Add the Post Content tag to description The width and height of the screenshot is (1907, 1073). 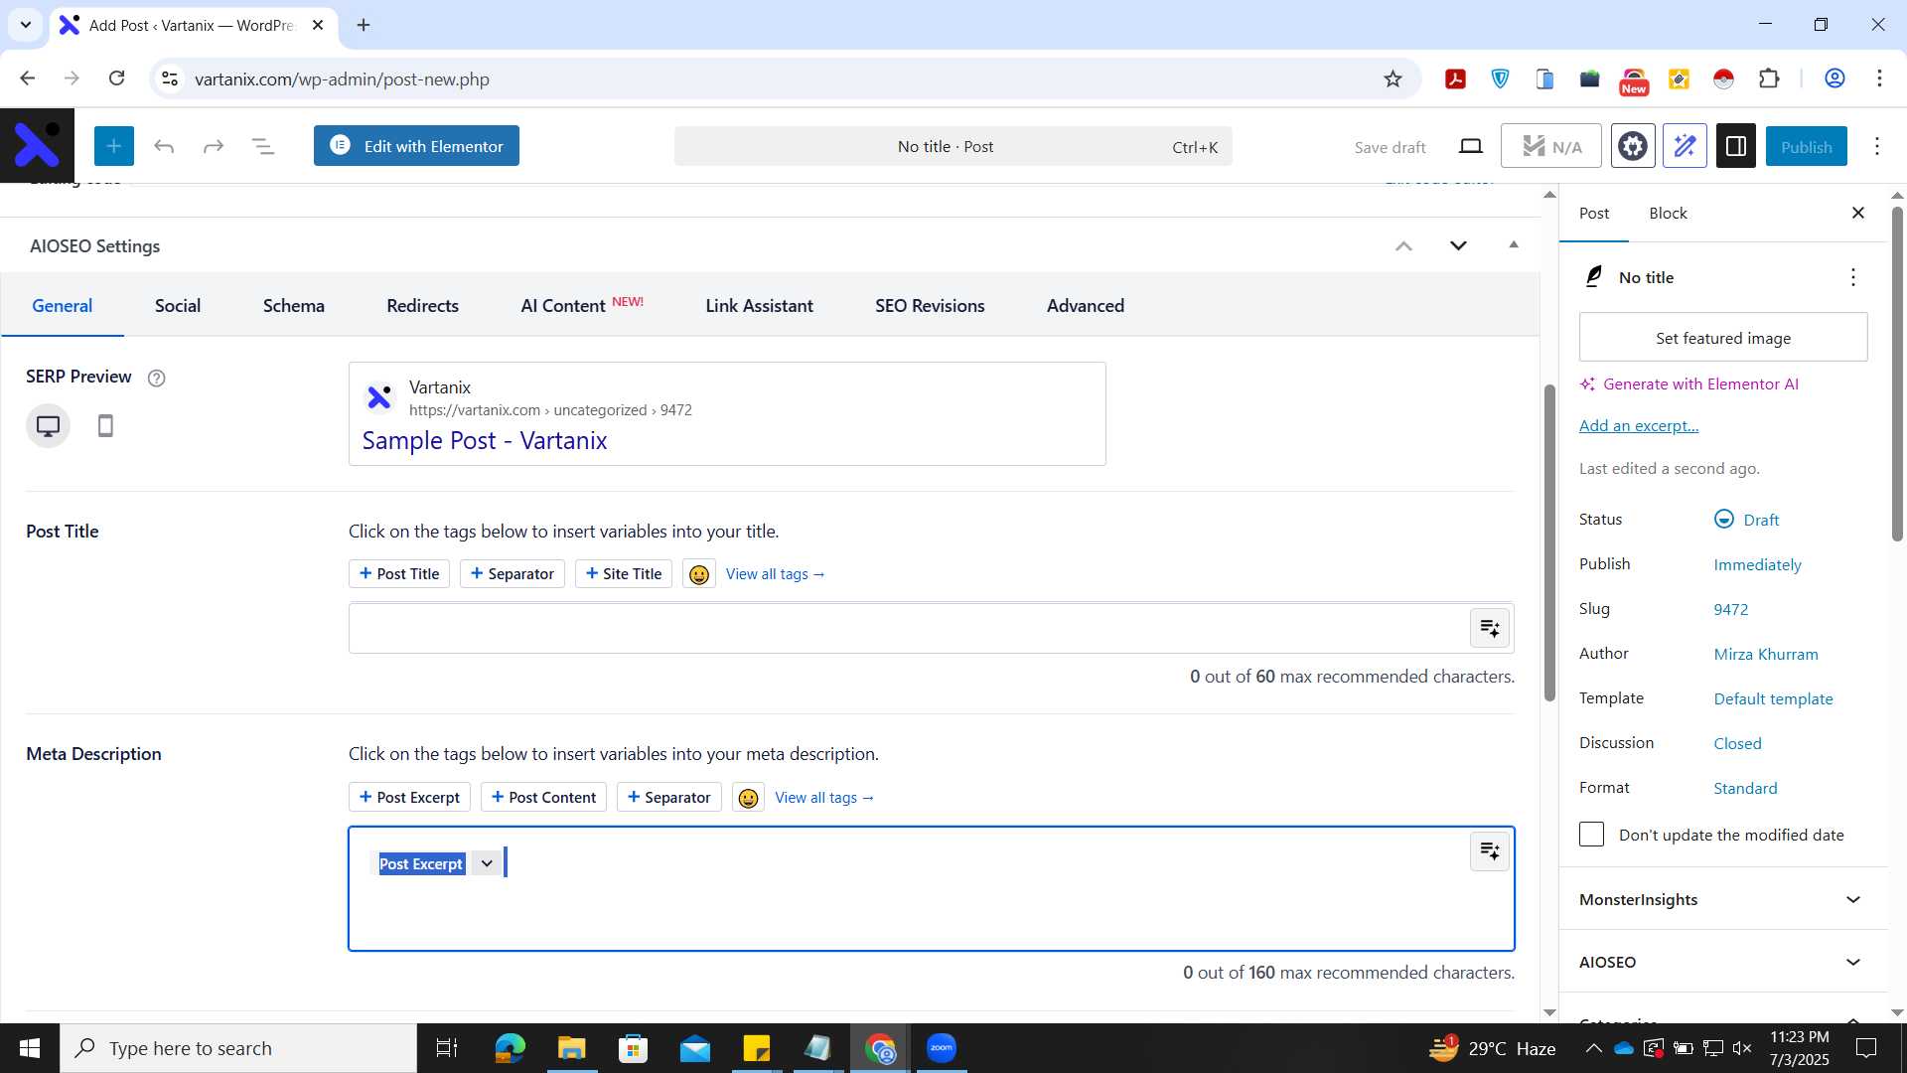tap(543, 798)
